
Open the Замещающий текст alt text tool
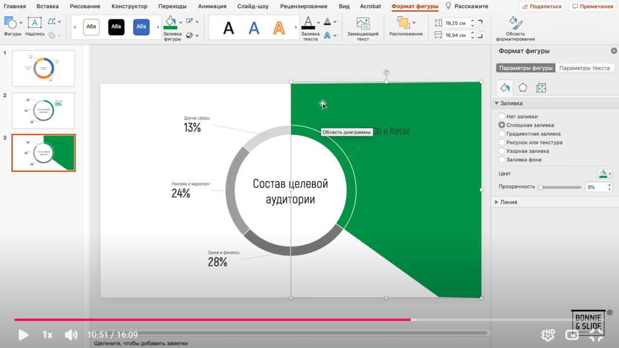pyautogui.click(x=363, y=24)
